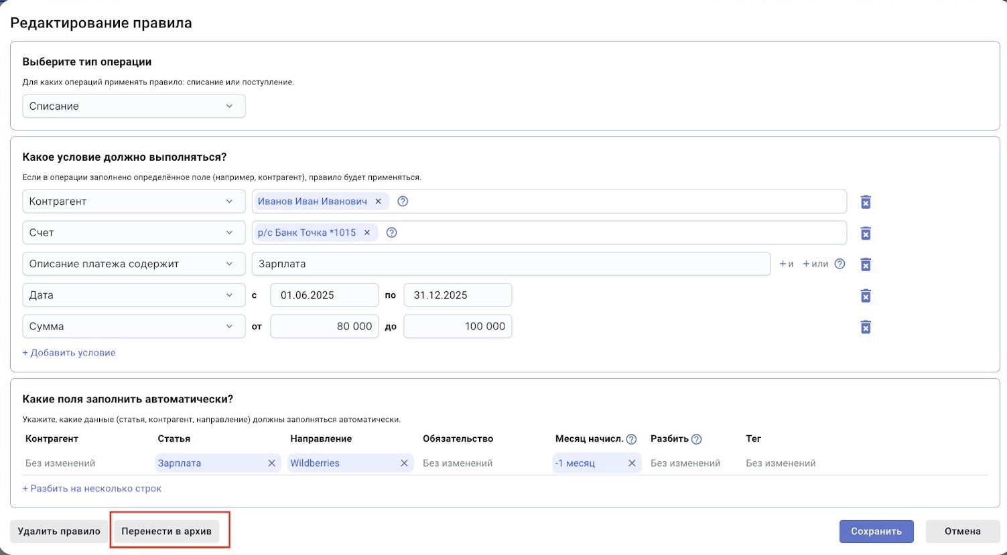Delete the Сумма condition row via trash icon
The height and width of the screenshot is (555, 1007).
pyautogui.click(x=865, y=327)
